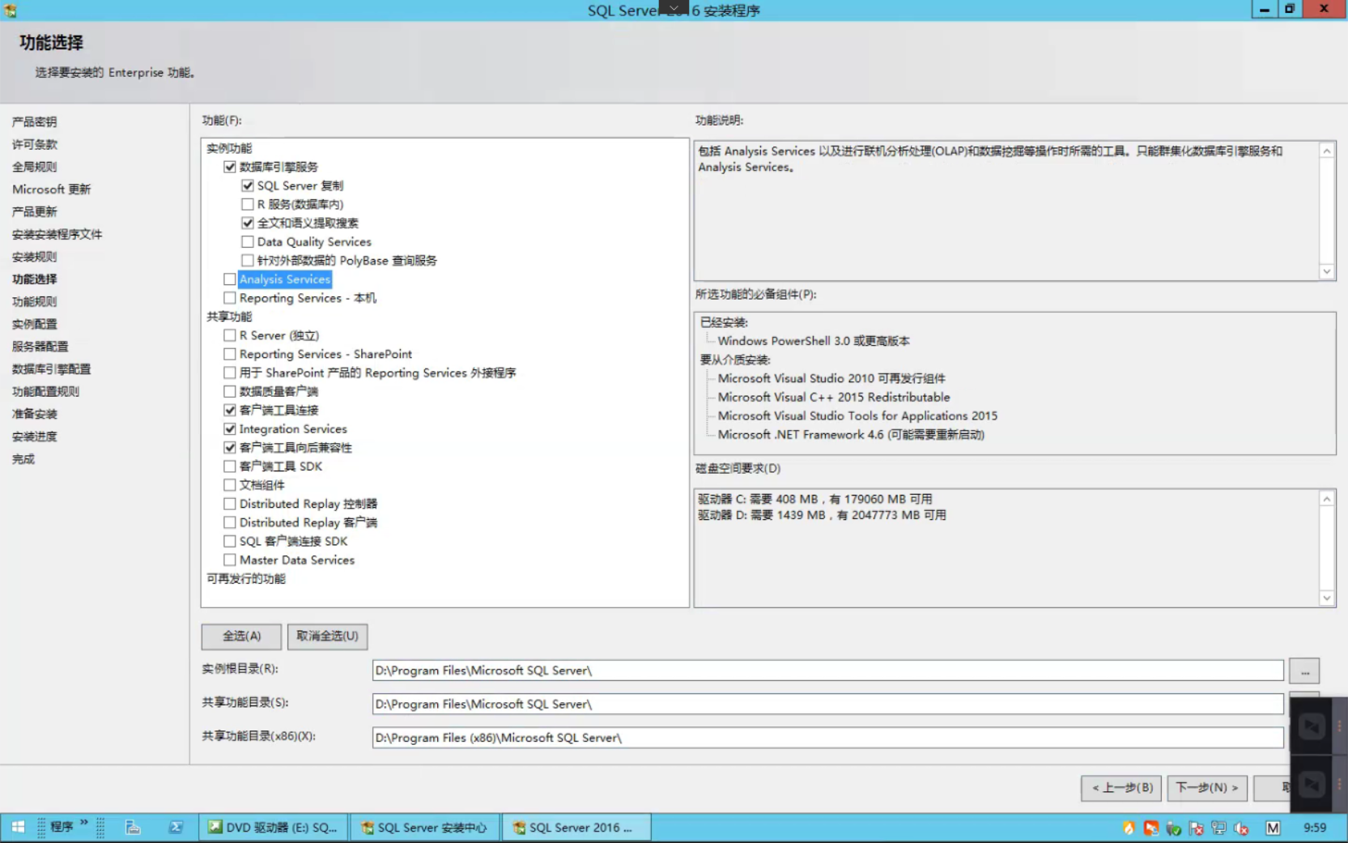This screenshot has height=843, width=1348.
Task: Click the network tray icon
Action: pyautogui.click(x=1218, y=828)
